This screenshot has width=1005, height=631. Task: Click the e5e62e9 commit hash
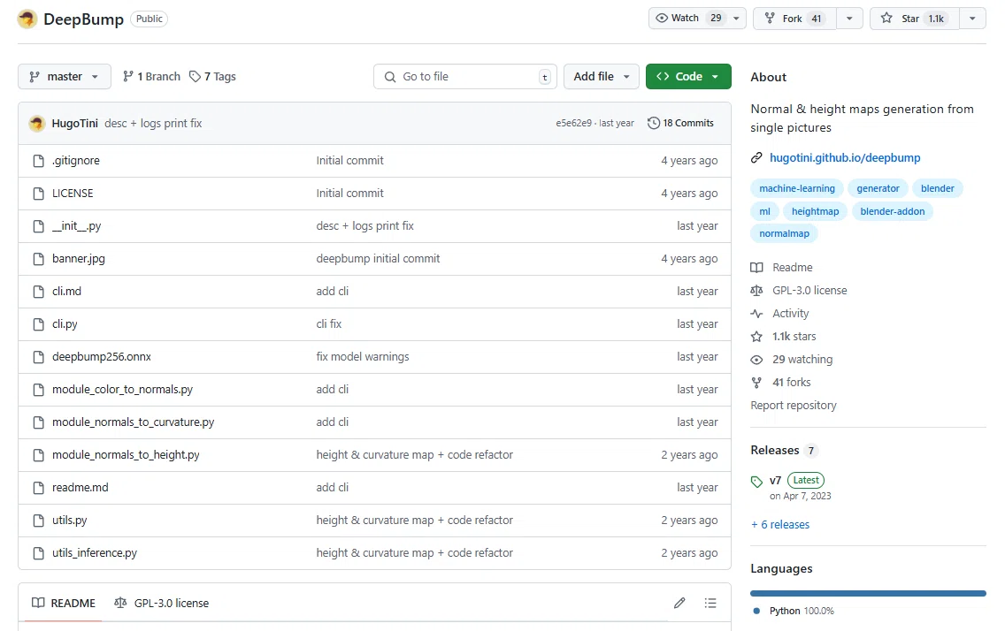573,123
